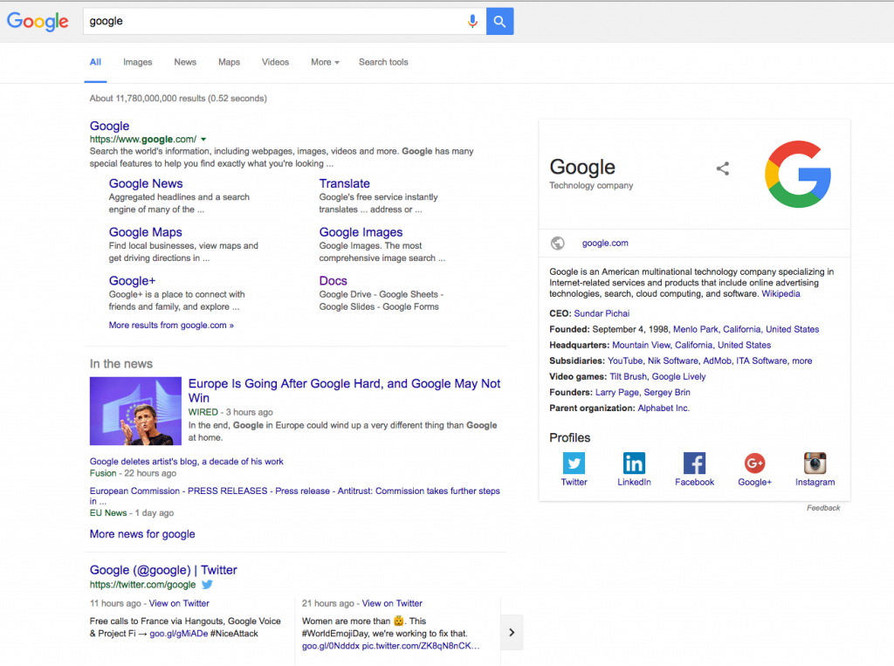
Task: Open Google Lively link
Action: tap(678, 377)
